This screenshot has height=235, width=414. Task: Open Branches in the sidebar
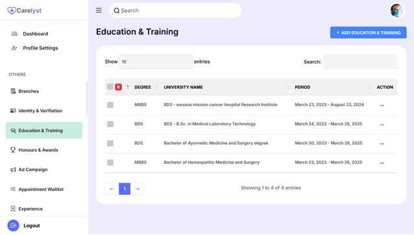point(29,91)
